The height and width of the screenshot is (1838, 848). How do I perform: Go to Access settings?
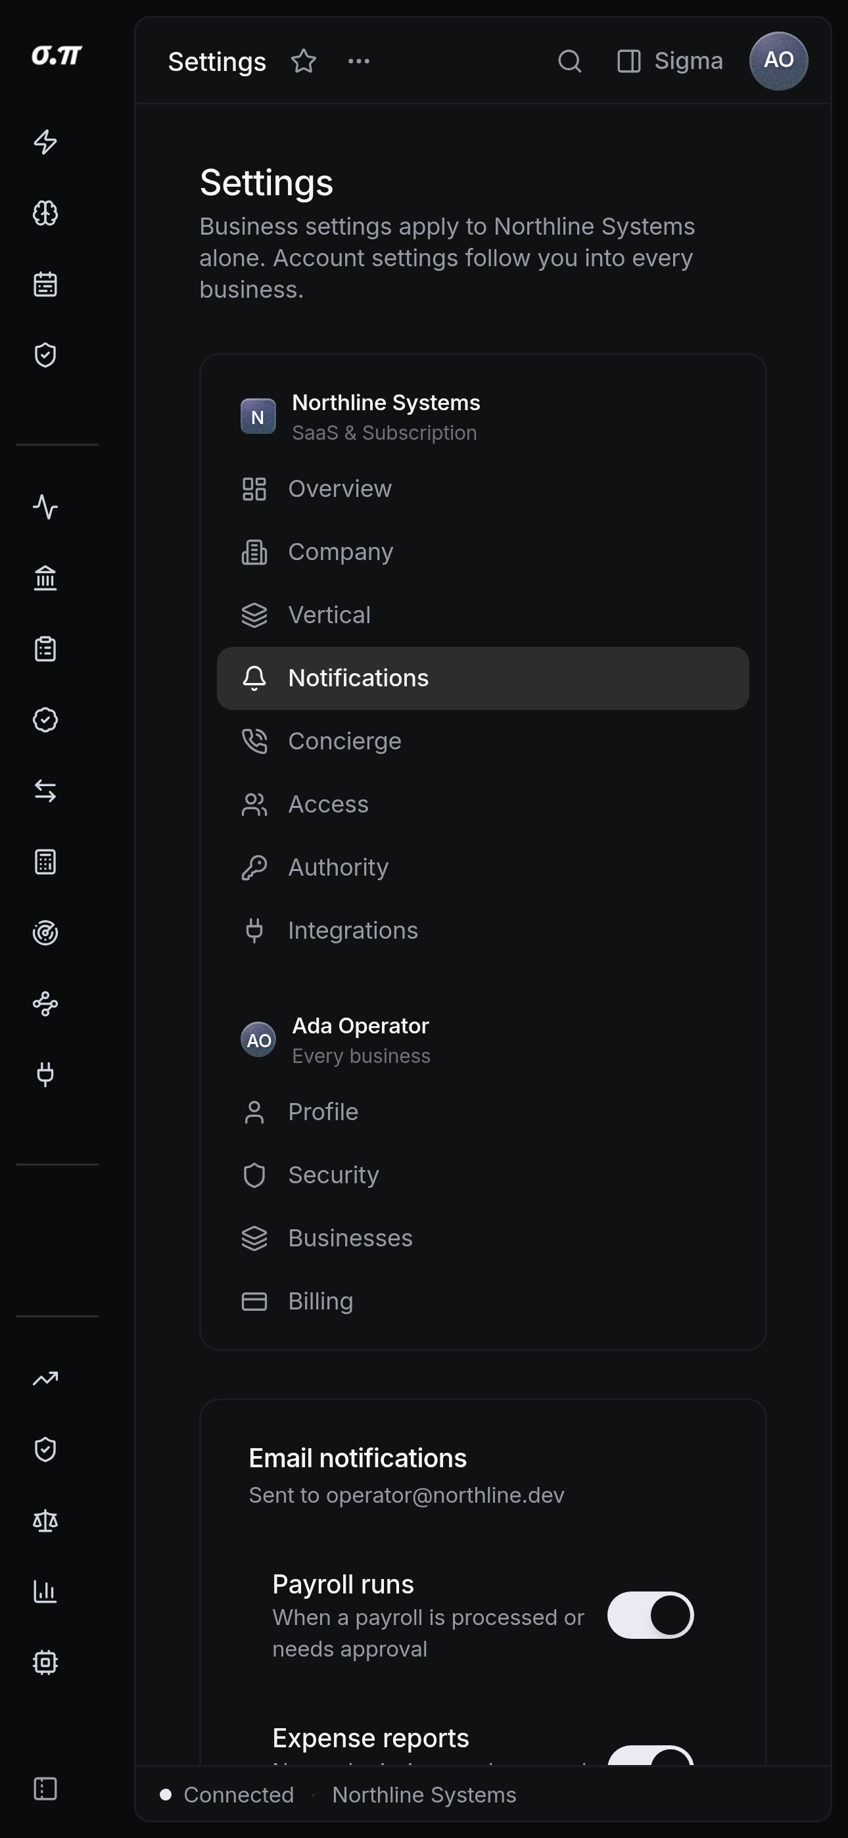[x=483, y=805]
